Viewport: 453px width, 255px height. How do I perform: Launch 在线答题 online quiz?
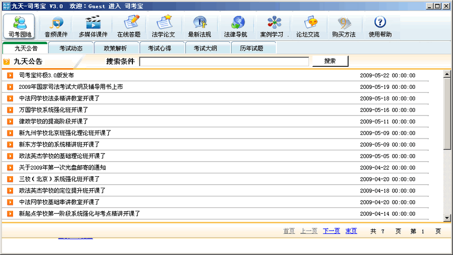tap(129, 26)
